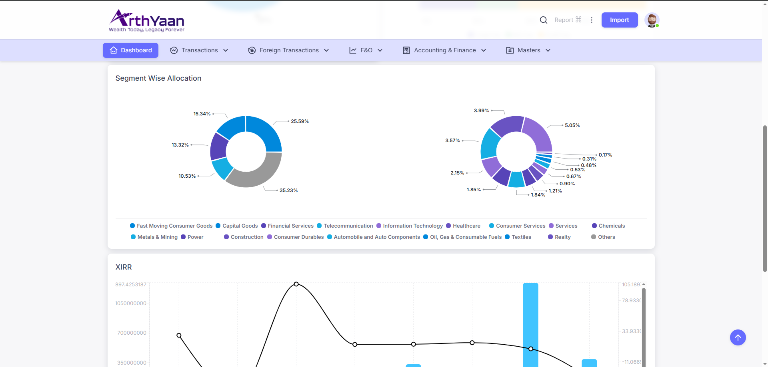Click the search magnifier icon
Viewport: 768px width, 367px height.
[x=543, y=20]
